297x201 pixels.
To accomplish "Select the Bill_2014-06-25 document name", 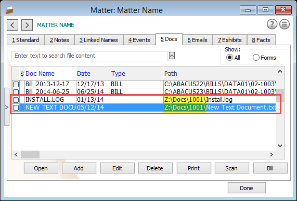I will 47,92.
